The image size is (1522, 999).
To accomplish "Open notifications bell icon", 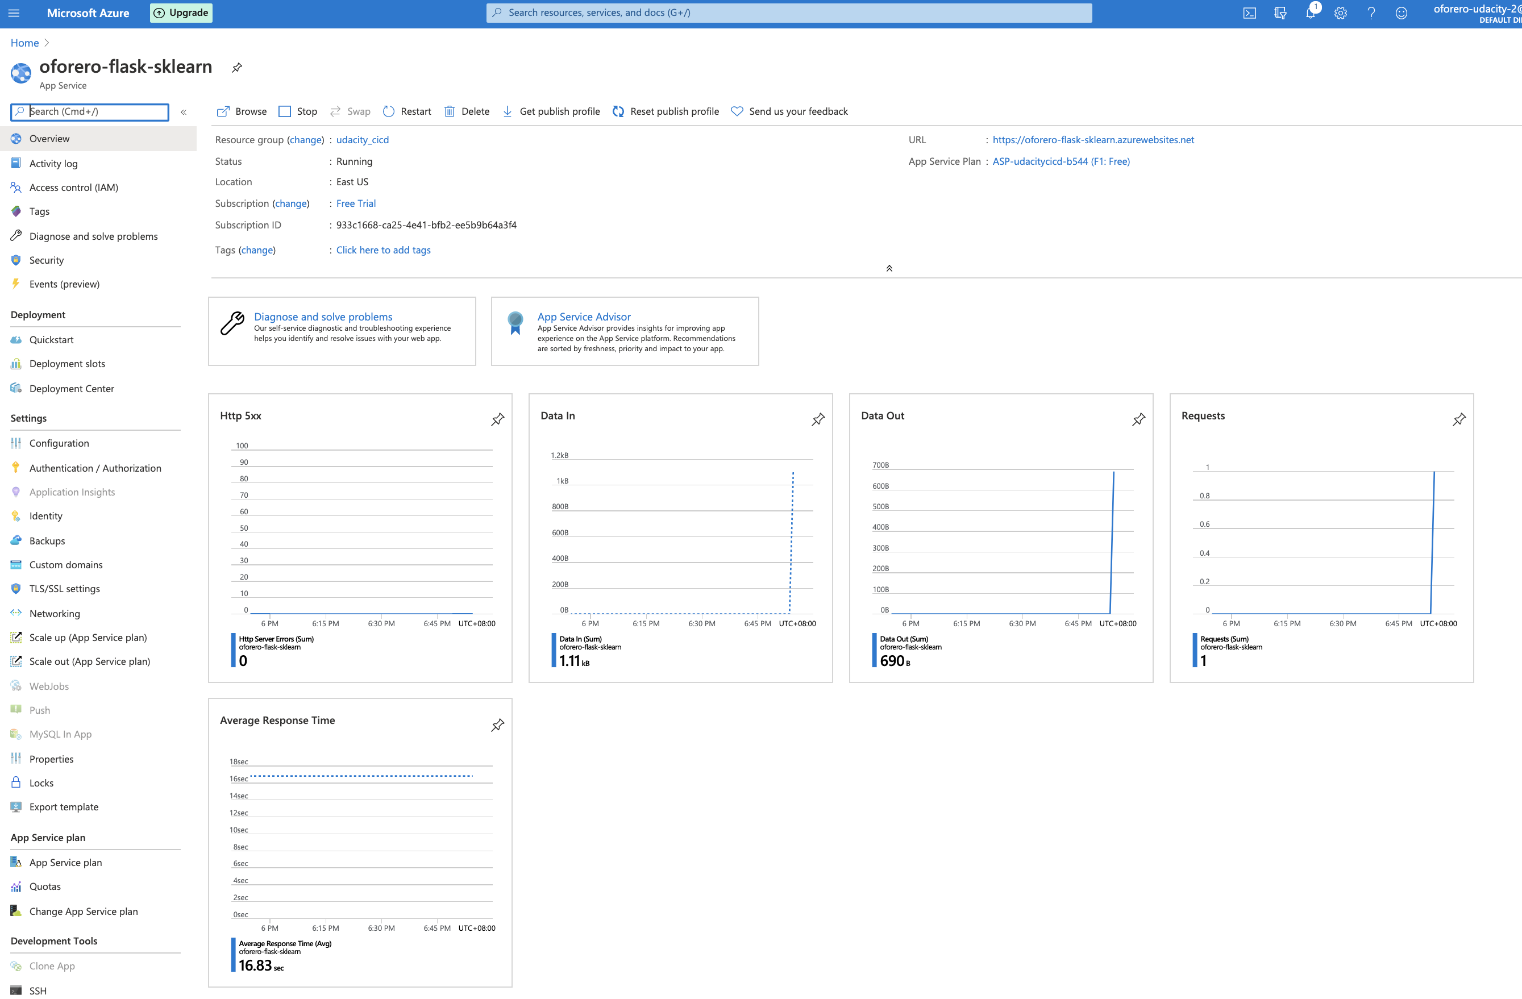I will (x=1309, y=13).
